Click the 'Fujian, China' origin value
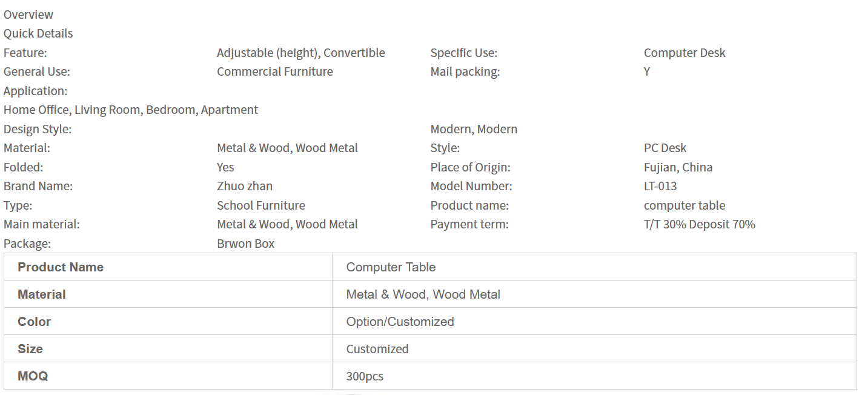 [678, 167]
